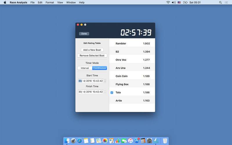Click the Start Time stepper arrows

point(105,81)
